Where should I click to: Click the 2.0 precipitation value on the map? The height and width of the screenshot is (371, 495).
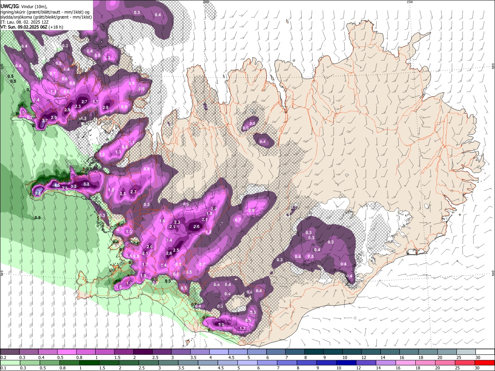[213, 209]
